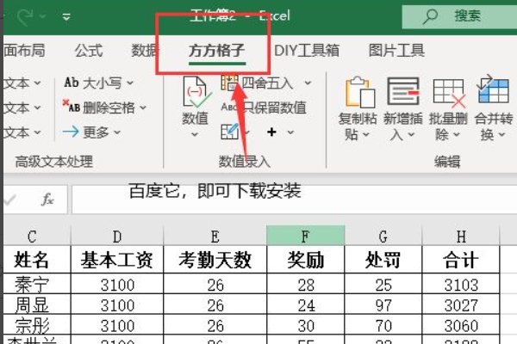Click the 搜索 search field
Screen dimensions: 517x344
(459, 16)
